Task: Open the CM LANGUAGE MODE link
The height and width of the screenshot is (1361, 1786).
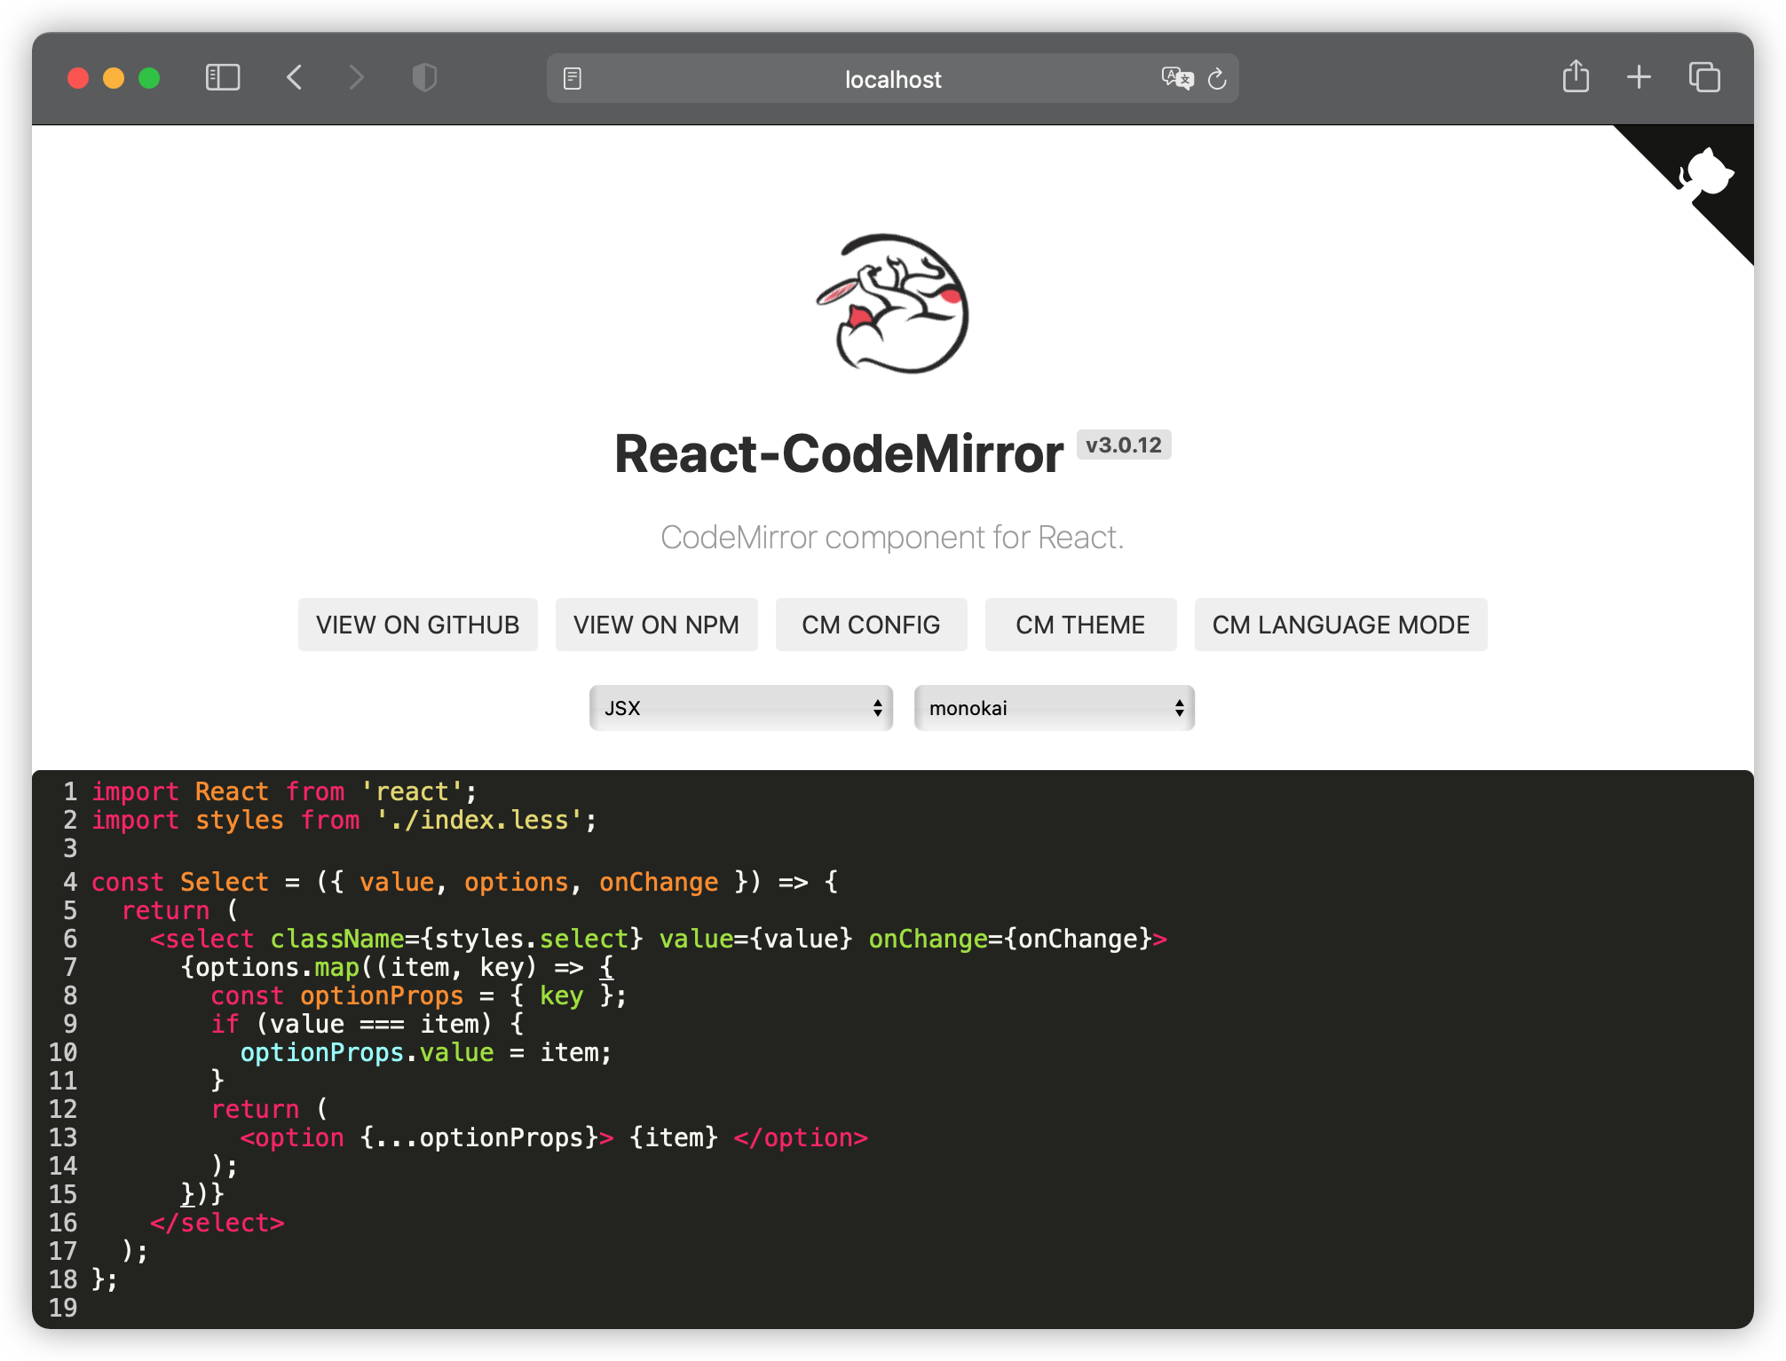Action: (1341, 625)
